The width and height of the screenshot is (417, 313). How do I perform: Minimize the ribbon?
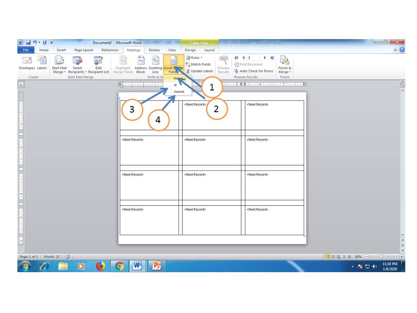pyautogui.click(x=395, y=50)
